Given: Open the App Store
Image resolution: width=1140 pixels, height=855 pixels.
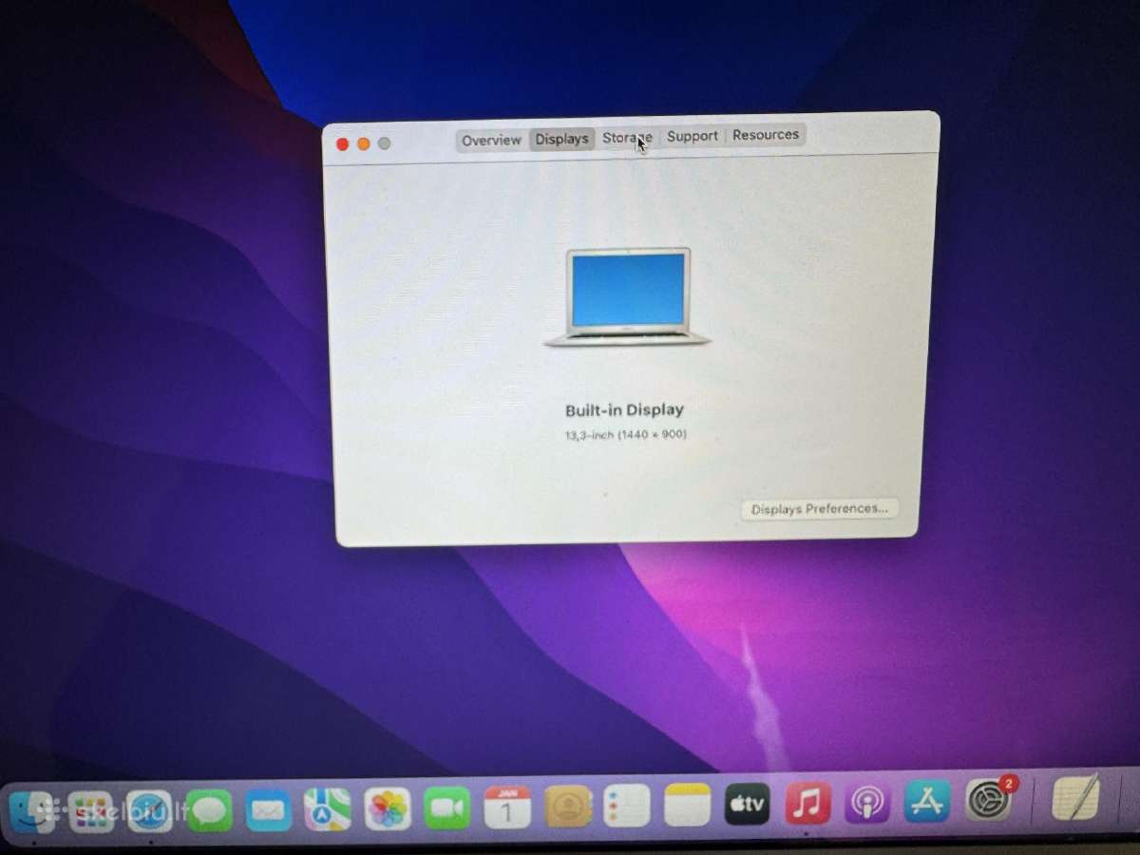Looking at the screenshot, I should pos(927,803).
